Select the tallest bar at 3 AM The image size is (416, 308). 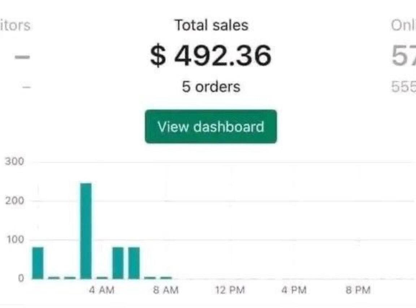(x=86, y=231)
